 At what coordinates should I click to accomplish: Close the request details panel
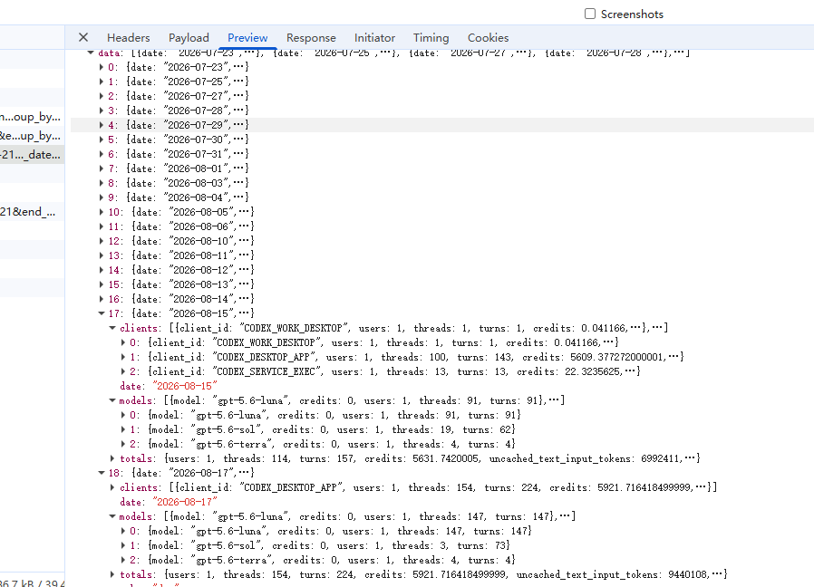pyautogui.click(x=83, y=37)
